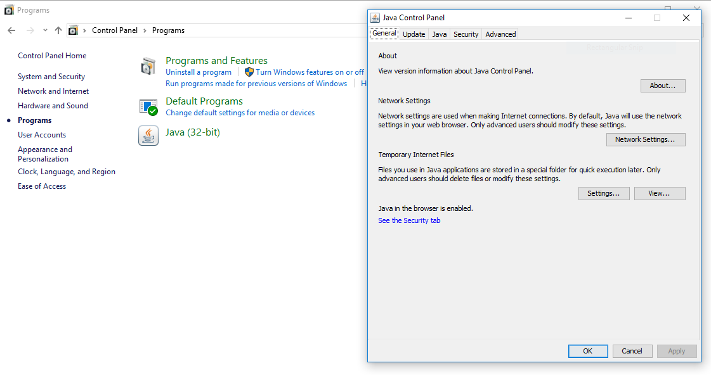The image size is (711, 375).
Task: Open the Security tab
Action: (466, 34)
